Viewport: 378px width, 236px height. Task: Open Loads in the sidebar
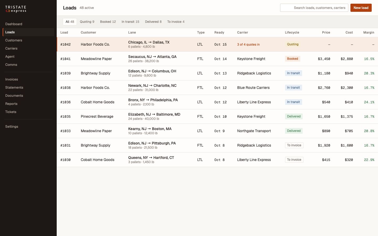click(28, 32)
